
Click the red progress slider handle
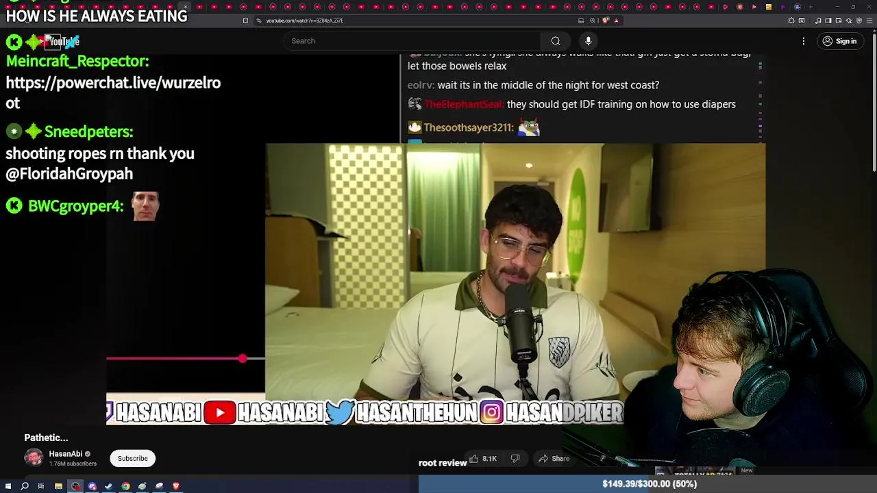point(243,358)
